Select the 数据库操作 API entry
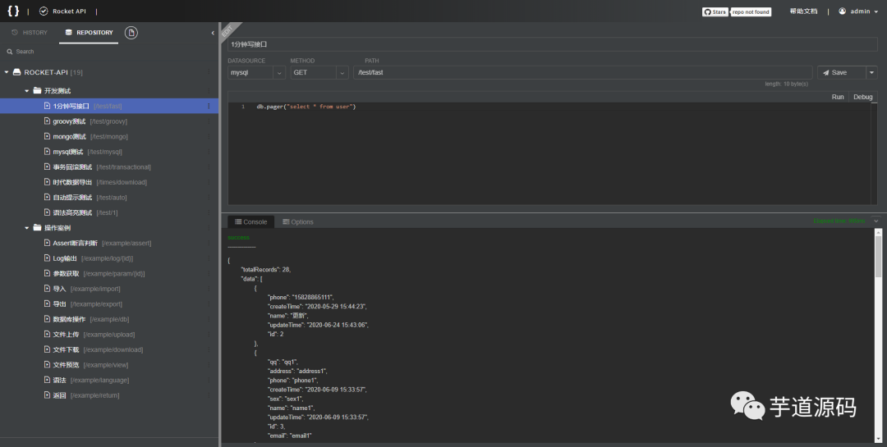Screen dimensions: 887x447 tap(109, 319)
